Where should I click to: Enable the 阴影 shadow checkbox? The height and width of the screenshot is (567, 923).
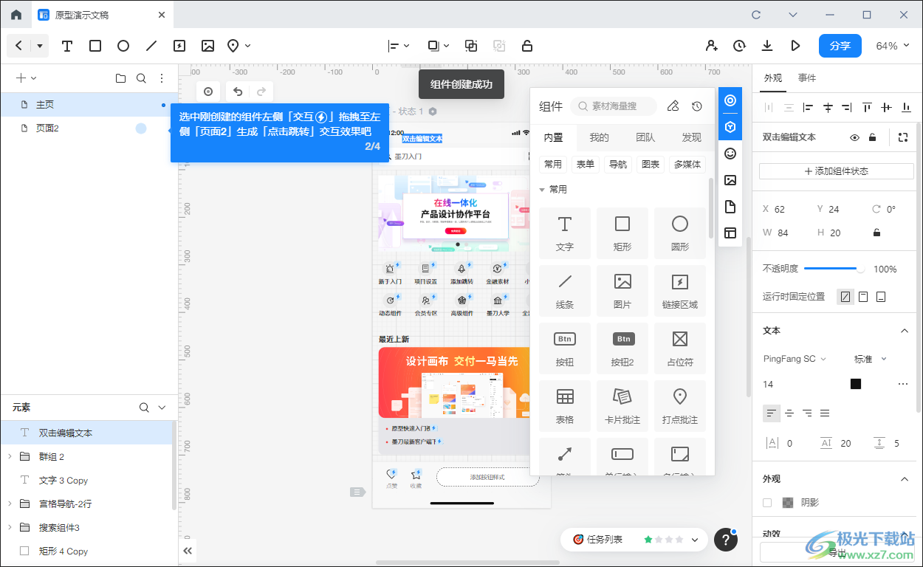pos(767,503)
